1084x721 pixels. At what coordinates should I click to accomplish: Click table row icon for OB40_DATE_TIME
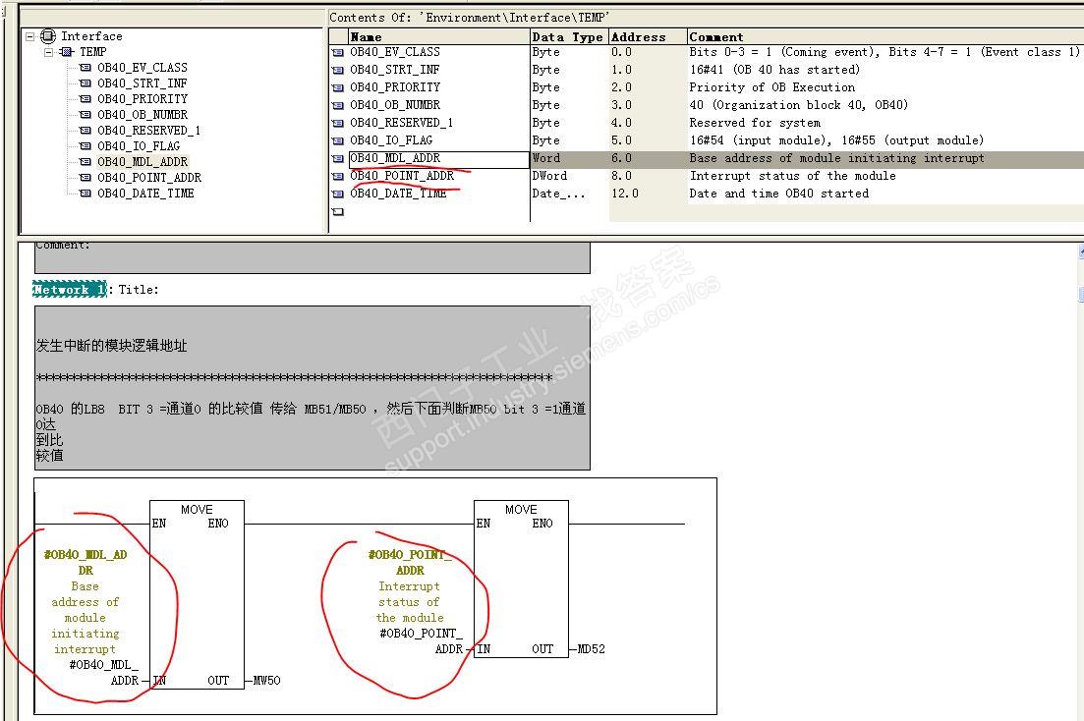[x=337, y=194]
